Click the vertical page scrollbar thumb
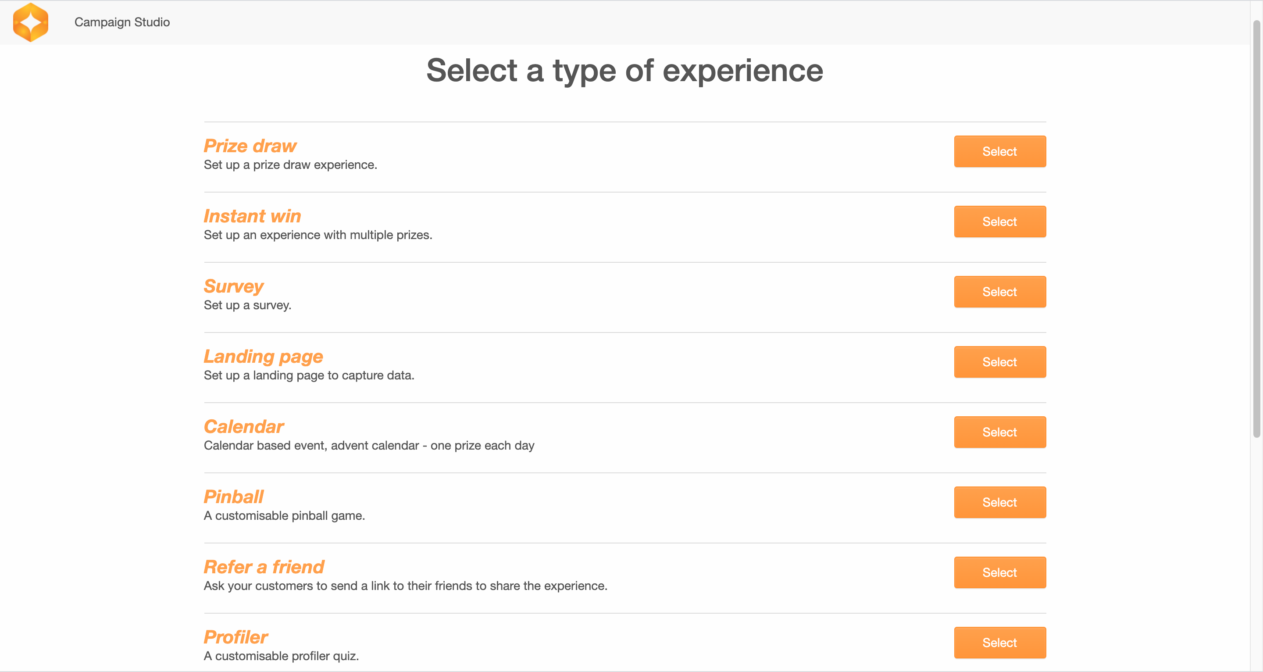Viewport: 1263px width, 672px height. pyautogui.click(x=1256, y=228)
